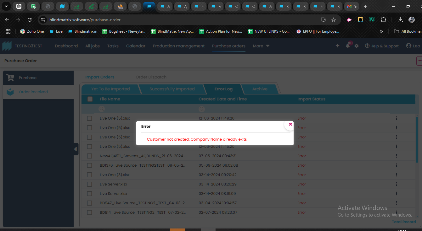Open Production management from the navigation bar
This screenshot has height=231, width=422.
pos(178,46)
